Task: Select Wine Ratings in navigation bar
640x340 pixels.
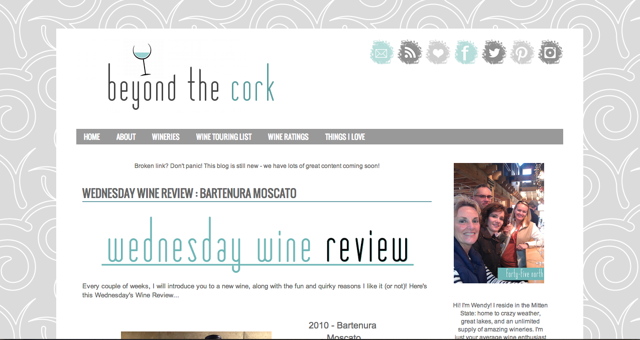Action: tap(288, 136)
